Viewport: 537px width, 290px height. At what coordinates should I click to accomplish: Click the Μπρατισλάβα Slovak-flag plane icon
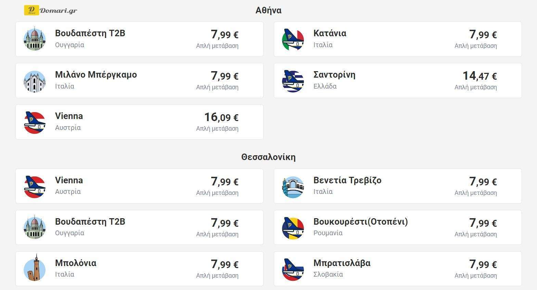click(293, 269)
